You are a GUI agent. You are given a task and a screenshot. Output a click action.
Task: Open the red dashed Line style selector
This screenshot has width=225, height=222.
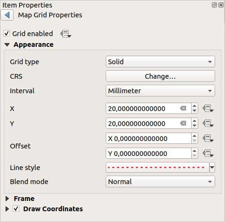coord(157,168)
